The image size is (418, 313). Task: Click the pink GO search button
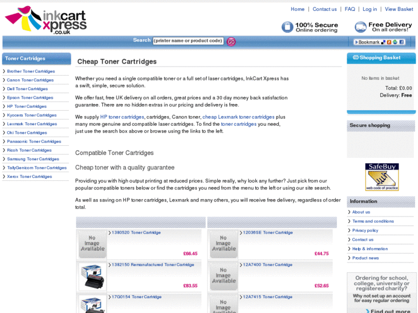click(x=231, y=41)
